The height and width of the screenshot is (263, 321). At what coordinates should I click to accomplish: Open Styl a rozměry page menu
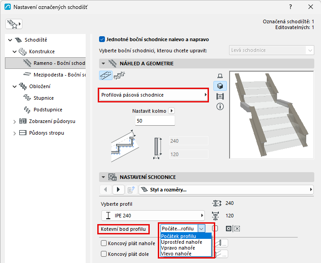click(226, 190)
